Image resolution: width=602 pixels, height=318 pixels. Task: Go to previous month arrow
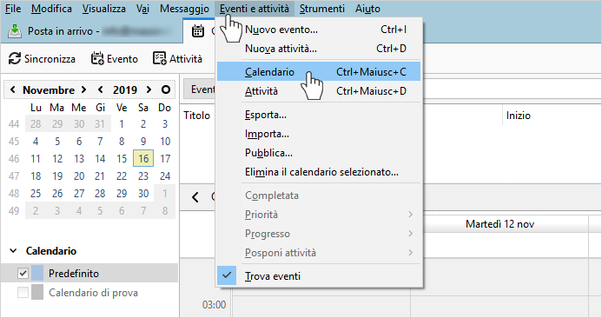(x=13, y=89)
